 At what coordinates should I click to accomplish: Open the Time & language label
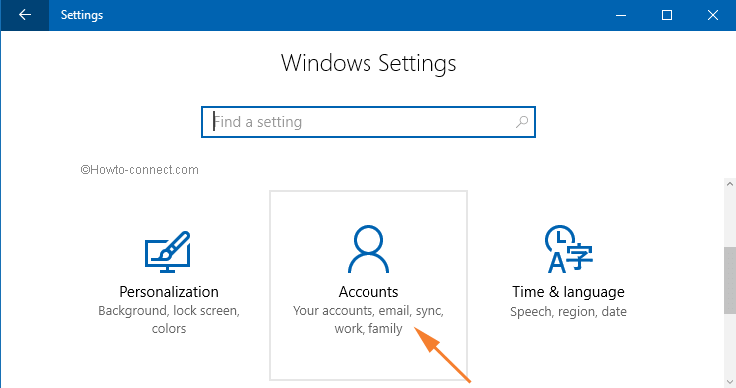568,292
